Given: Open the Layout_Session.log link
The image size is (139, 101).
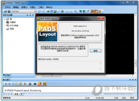Looking at the screenshot, I should (x=23, y=91).
